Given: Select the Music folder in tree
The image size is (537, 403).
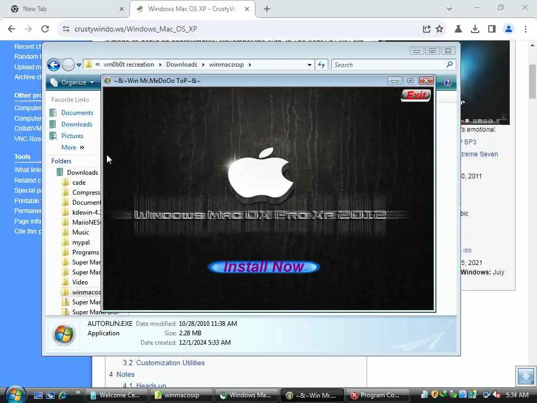Looking at the screenshot, I should click(80, 232).
